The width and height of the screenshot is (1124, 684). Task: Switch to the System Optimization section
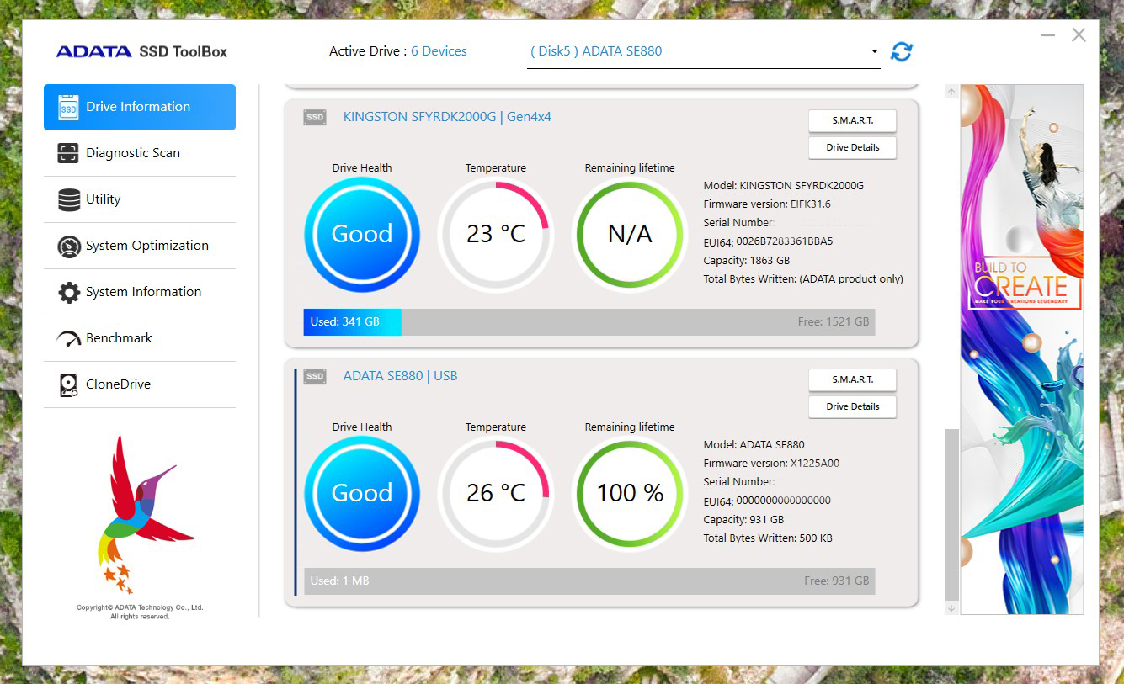point(146,246)
